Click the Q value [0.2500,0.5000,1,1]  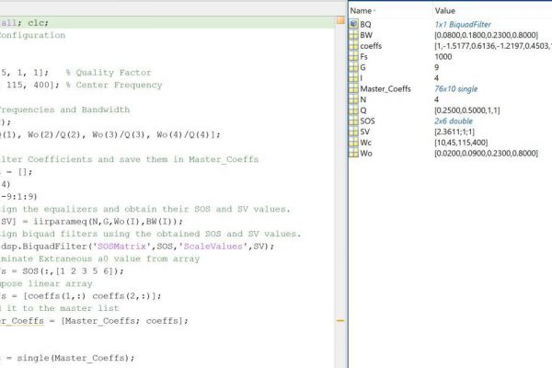pyautogui.click(x=466, y=110)
